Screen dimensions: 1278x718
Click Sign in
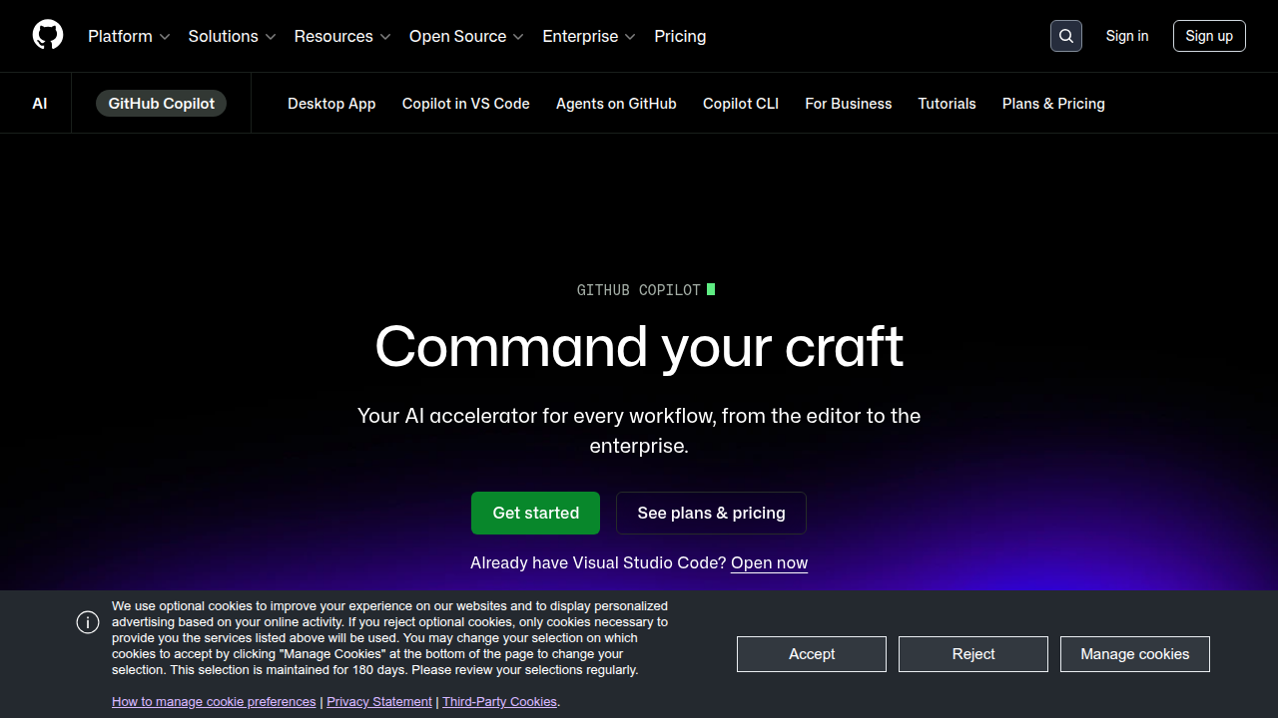pos(1127,36)
